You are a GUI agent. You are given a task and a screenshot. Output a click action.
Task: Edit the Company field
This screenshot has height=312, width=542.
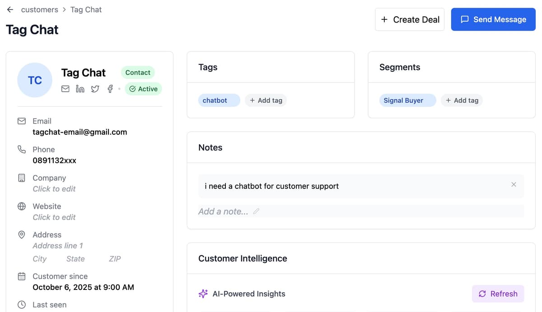point(54,189)
